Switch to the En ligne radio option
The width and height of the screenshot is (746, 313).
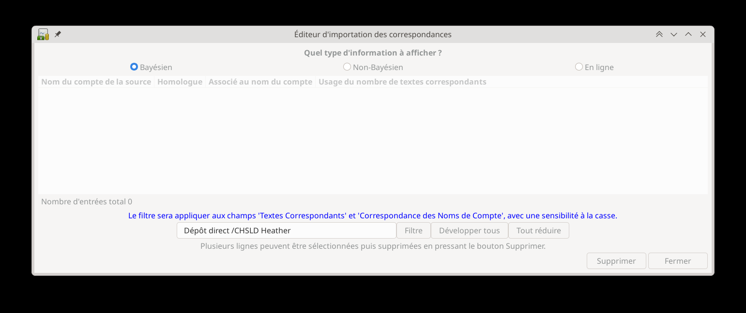pos(579,67)
